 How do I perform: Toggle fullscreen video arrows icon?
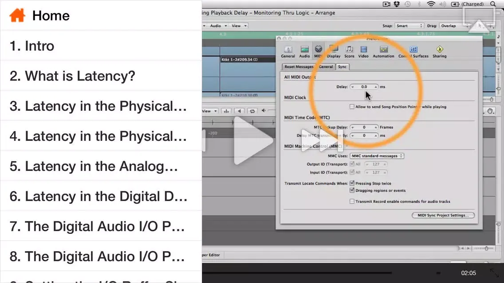click(494, 273)
